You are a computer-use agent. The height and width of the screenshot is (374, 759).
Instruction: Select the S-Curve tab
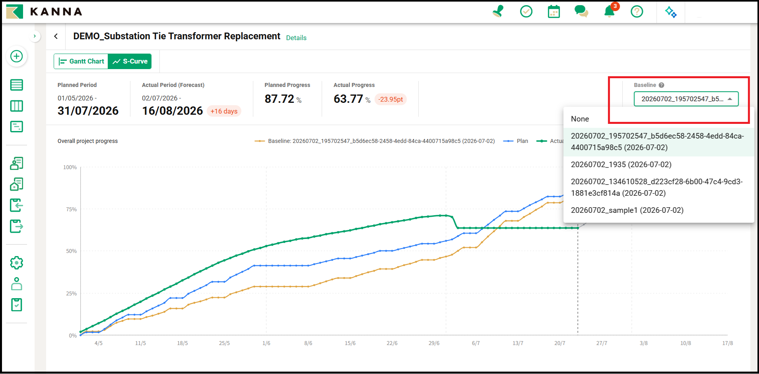pos(130,61)
